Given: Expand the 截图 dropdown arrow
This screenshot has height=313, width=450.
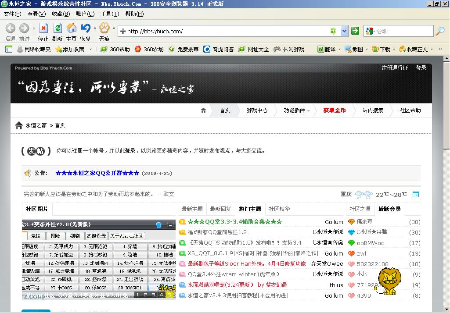Looking at the screenshot, I should click(367, 49).
